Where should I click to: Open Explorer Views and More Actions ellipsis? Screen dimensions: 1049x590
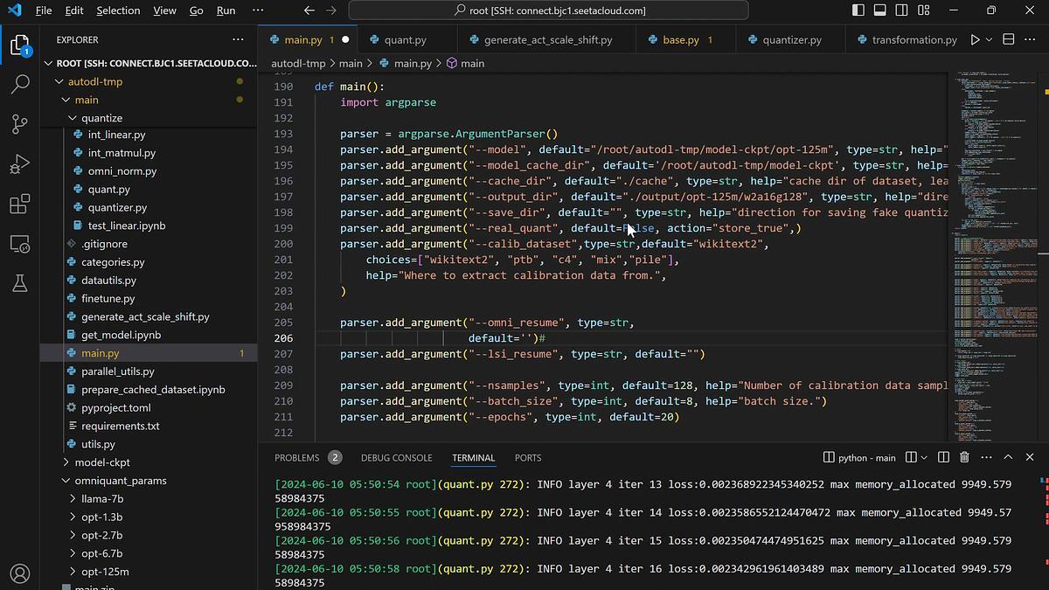(x=238, y=39)
